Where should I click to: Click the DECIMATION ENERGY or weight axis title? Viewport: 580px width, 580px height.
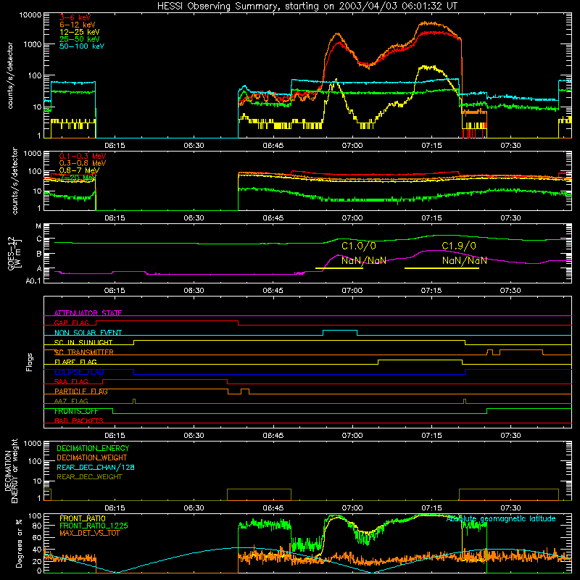pos(11,471)
